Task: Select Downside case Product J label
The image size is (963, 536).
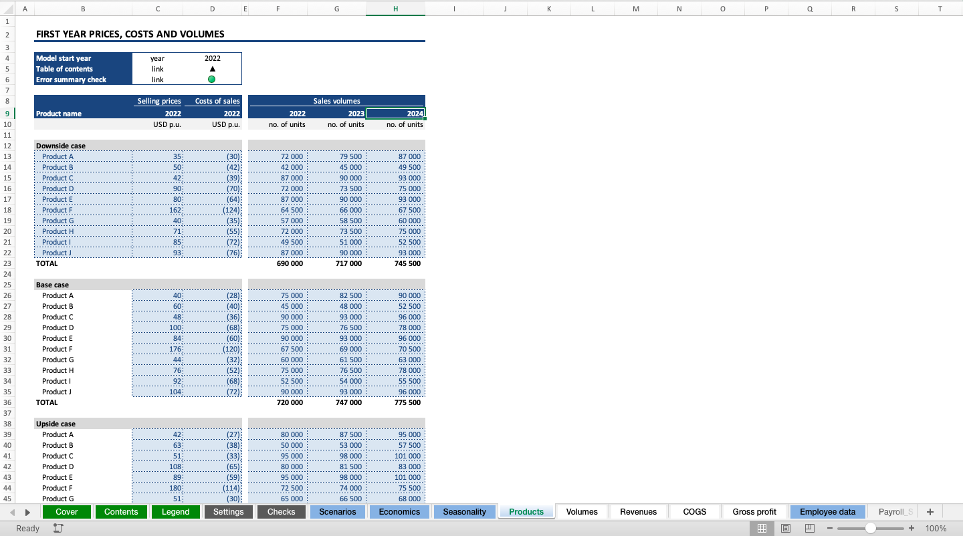Action: [83, 253]
